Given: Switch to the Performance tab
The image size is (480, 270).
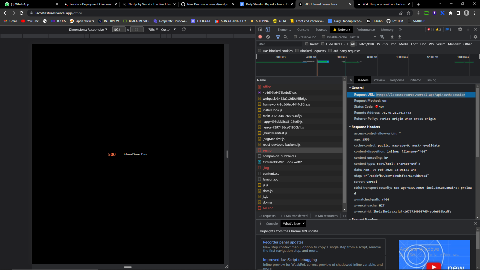Looking at the screenshot, I should [365, 29].
